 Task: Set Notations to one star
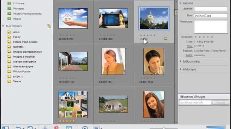(x=196, y=37)
